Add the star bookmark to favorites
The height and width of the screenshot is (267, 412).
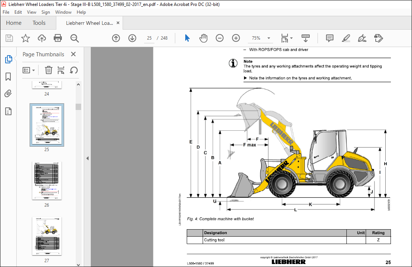coord(26,38)
